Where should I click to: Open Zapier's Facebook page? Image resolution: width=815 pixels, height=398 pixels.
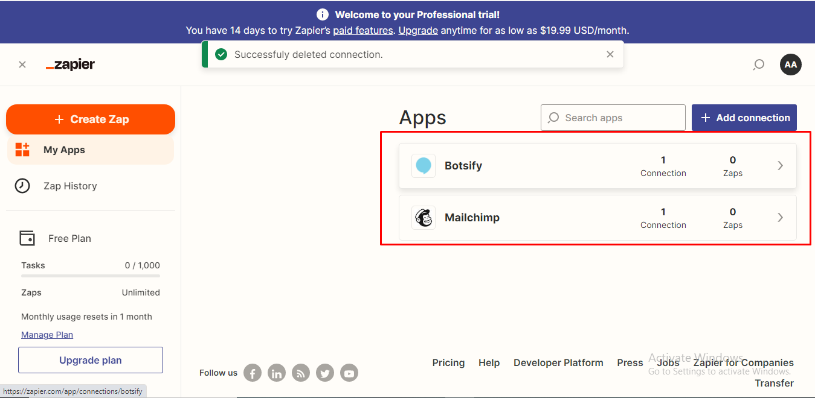pyautogui.click(x=253, y=373)
